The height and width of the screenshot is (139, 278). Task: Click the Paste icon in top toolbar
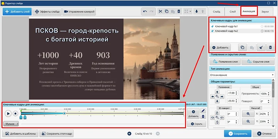(x=173, y=11)
